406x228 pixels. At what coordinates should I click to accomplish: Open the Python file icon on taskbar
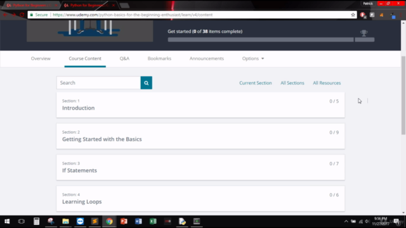click(x=182, y=221)
